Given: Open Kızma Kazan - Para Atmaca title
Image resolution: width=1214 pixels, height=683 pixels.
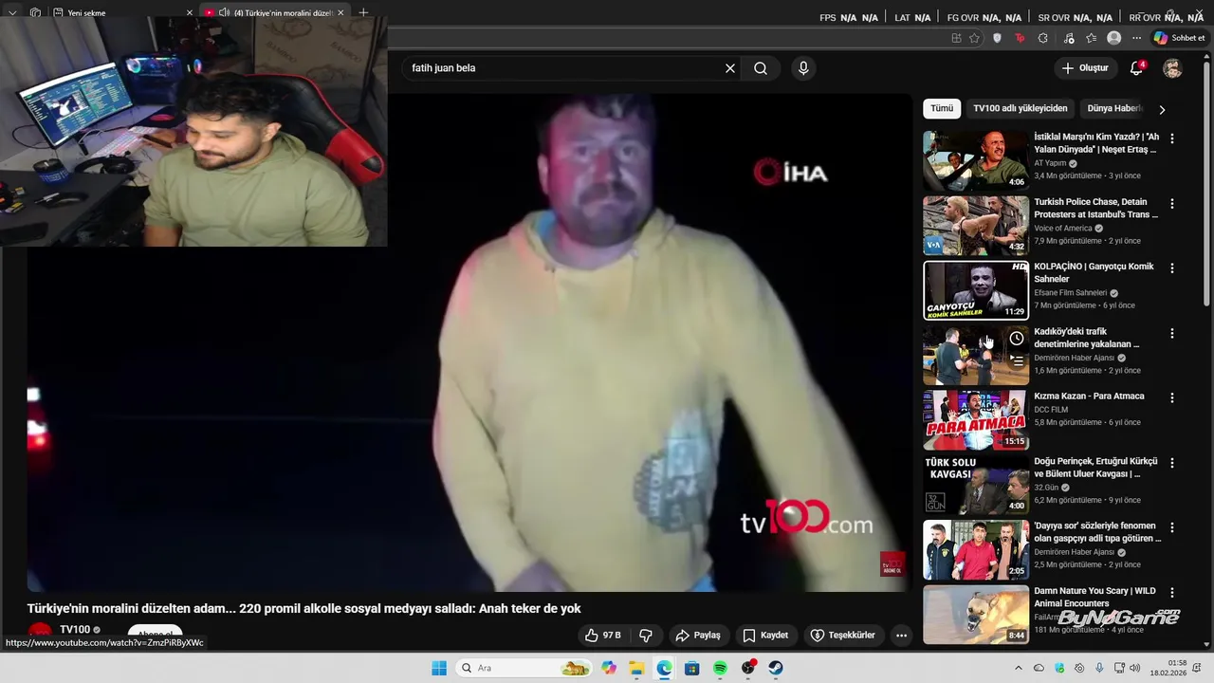Looking at the screenshot, I should (1089, 397).
